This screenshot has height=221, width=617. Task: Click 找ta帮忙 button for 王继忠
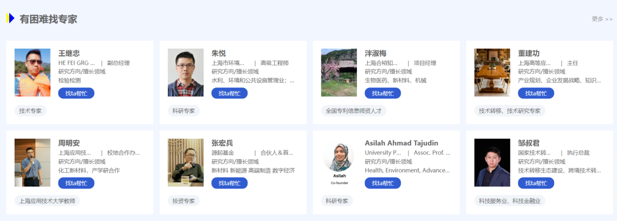(x=76, y=93)
